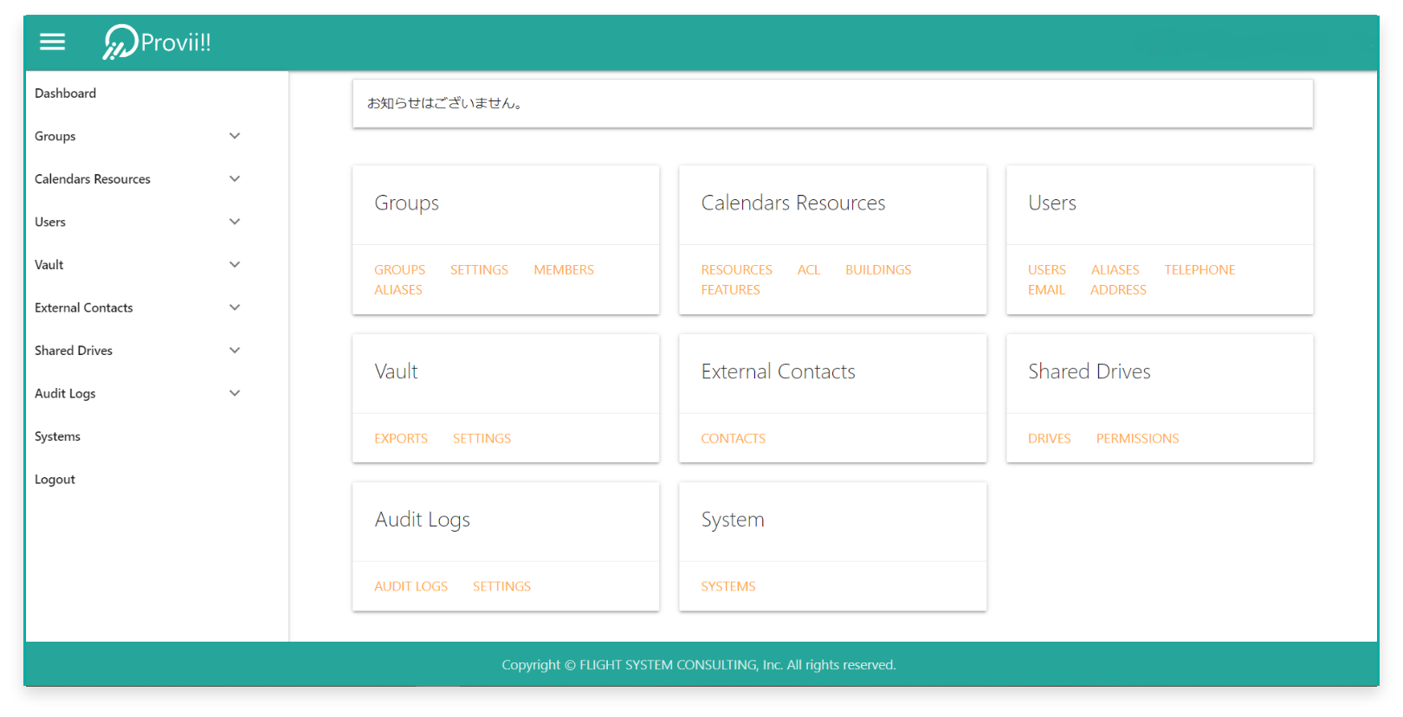Click AUDIT LOGS link in card
The height and width of the screenshot is (717, 1403).
click(x=411, y=587)
